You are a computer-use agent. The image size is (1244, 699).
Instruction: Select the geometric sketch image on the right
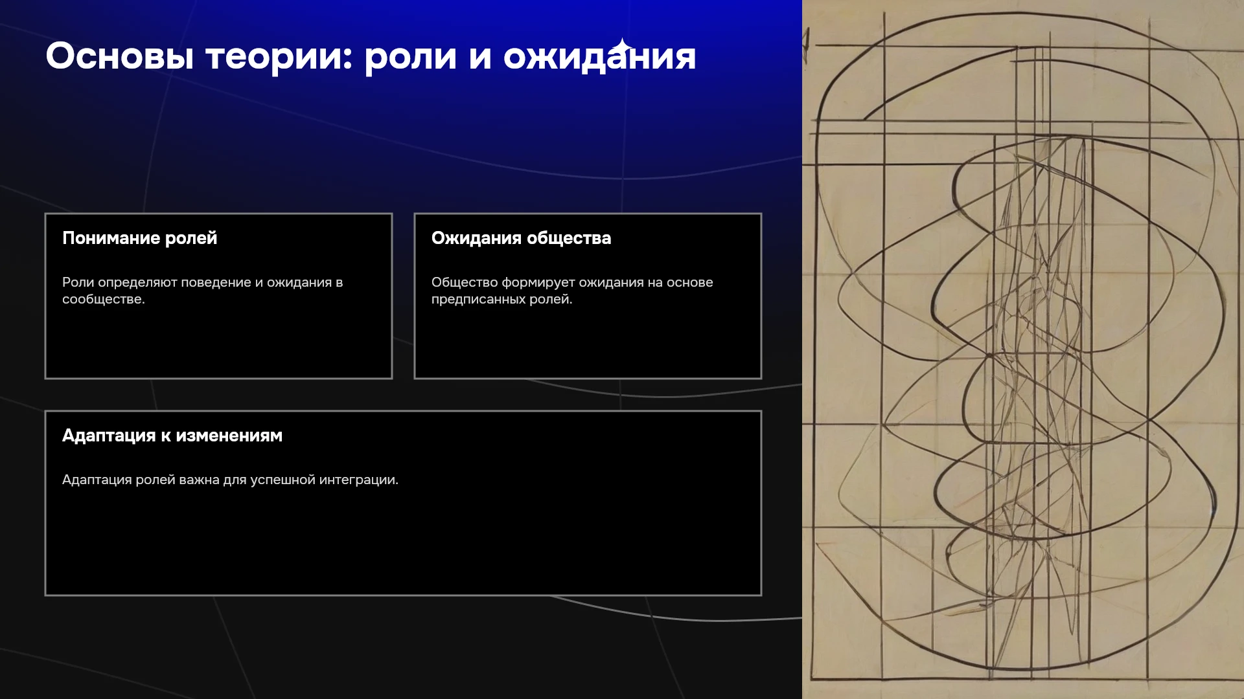click(x=1023, y=349)
